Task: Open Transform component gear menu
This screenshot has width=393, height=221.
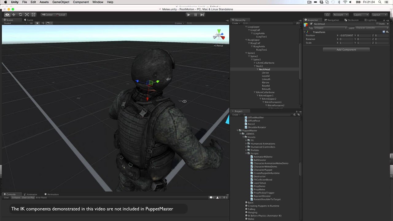Action: coord(387,32)
